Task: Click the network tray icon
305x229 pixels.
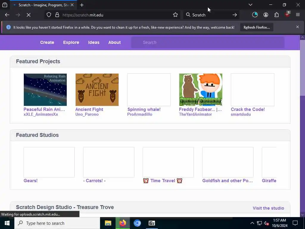Action: [259, 223]
